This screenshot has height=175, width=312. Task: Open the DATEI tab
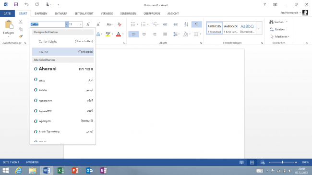click(7, 13)
